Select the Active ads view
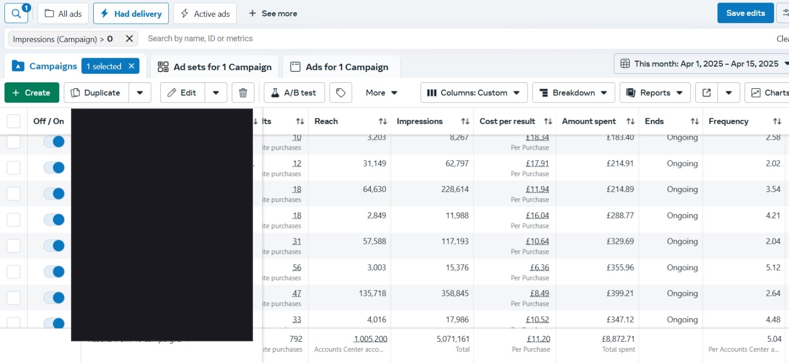This screenshot has width=789, height=363. [x=205, y=13]
